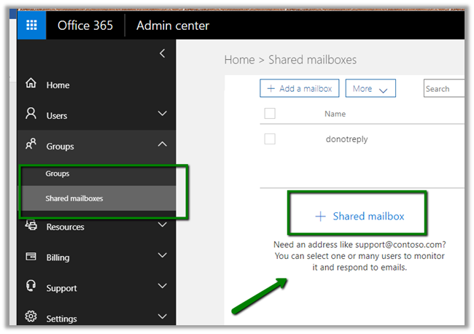Image resolution: width=474 pixels, height=334 pixels.
Task: Open the donotreply mailbox entry
Action: 347,139
